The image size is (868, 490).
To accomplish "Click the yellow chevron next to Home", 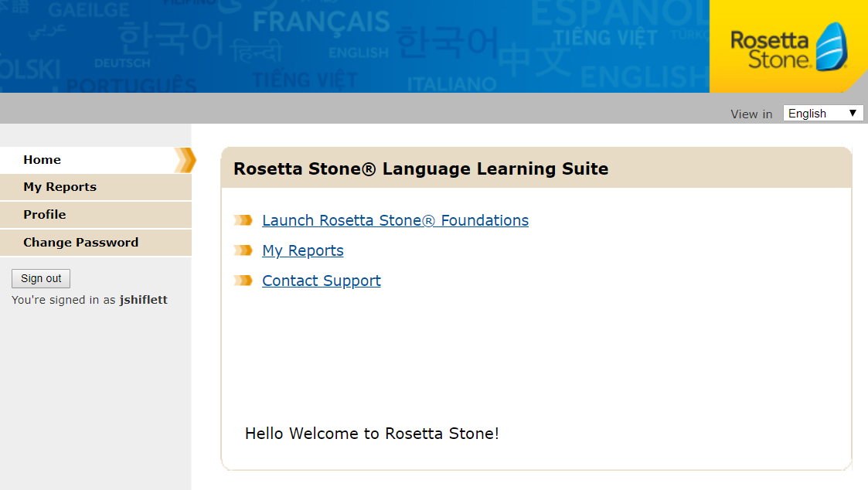I will tap(184, 160).
